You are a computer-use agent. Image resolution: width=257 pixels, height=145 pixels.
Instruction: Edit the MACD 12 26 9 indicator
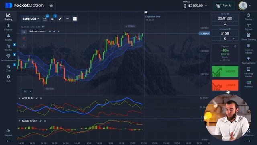click(41, 121)
